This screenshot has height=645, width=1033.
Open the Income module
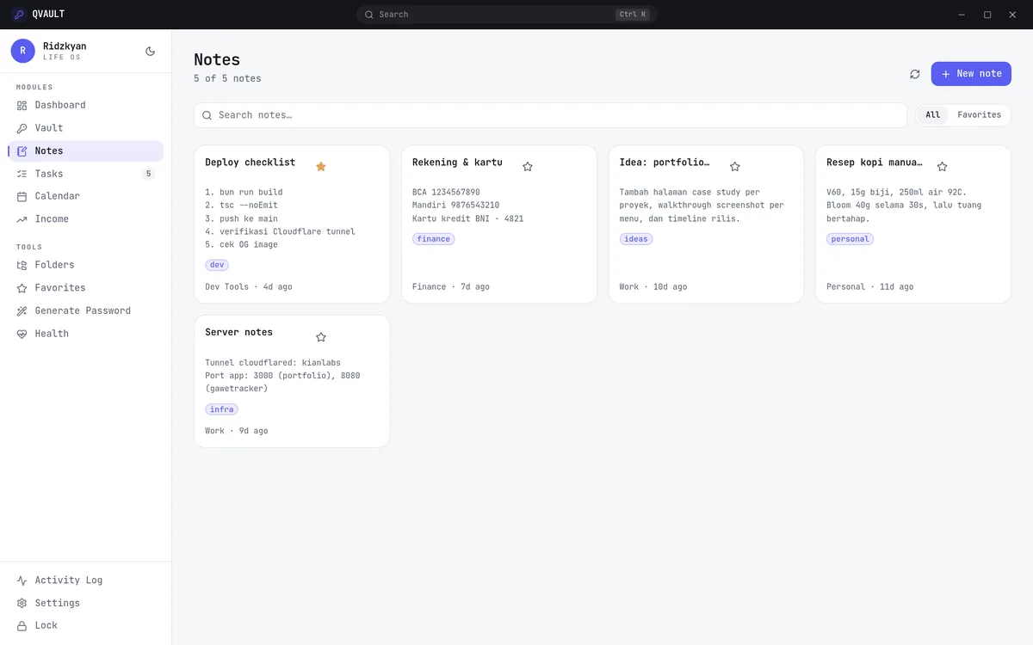coord(86,219)
